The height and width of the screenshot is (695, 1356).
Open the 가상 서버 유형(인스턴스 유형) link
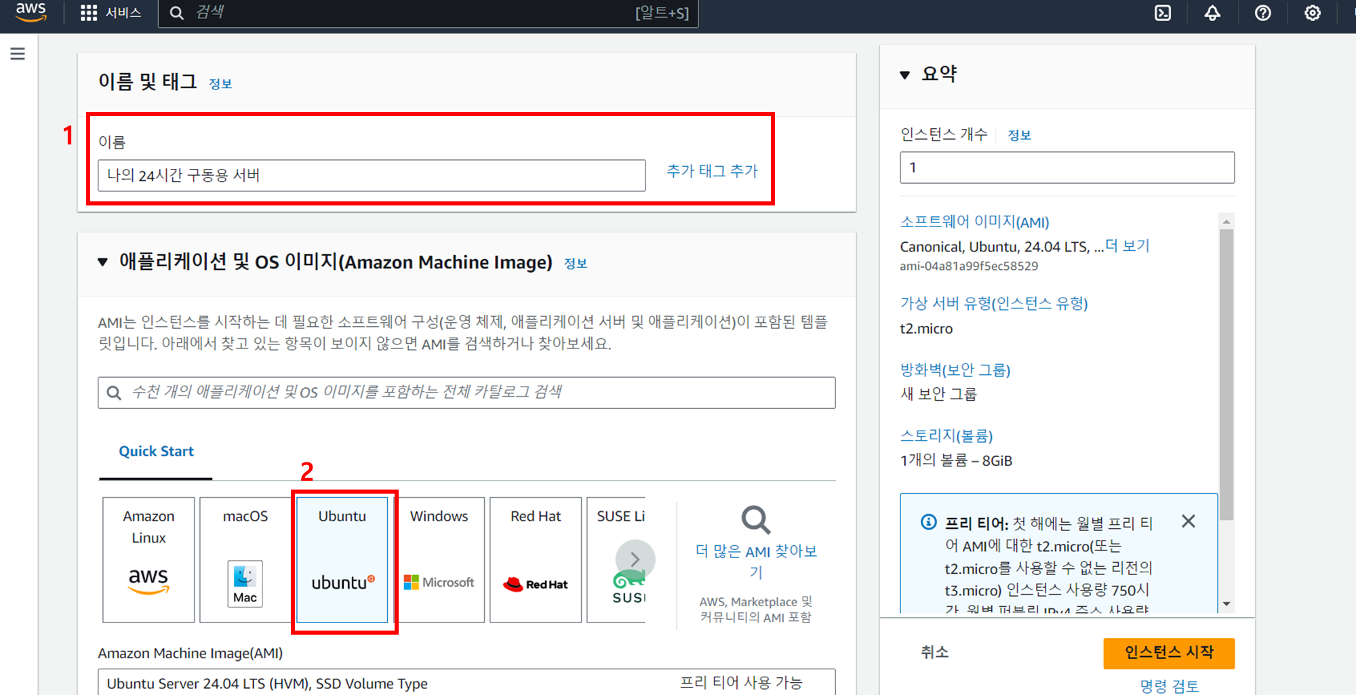click(994, 303)
